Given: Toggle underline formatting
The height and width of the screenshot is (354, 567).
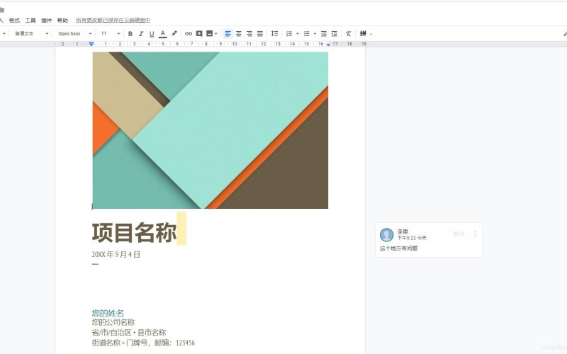Looking at the screenshot, I should click(x=152, y=33).
